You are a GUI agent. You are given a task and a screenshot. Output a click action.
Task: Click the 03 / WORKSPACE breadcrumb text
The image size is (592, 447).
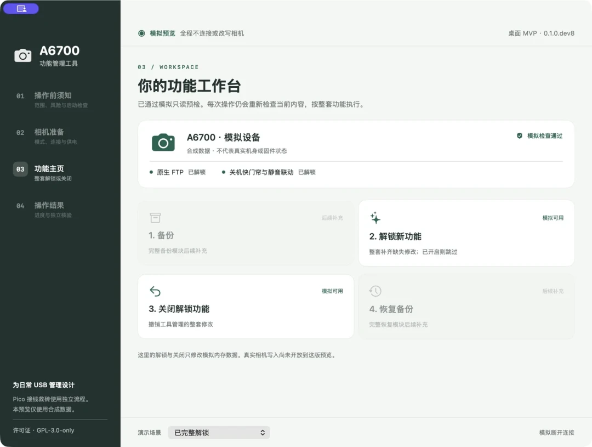point(168,67)
